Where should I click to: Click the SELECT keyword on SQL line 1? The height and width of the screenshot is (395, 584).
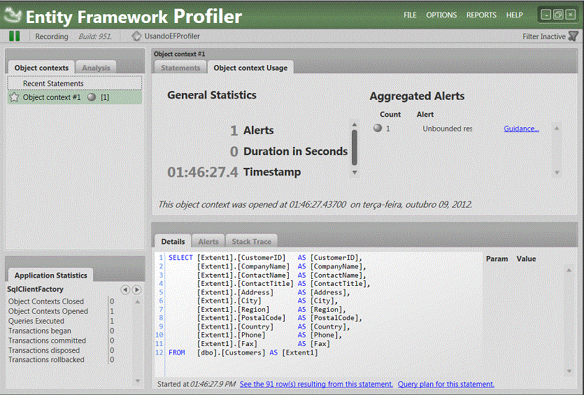(180, 258)
